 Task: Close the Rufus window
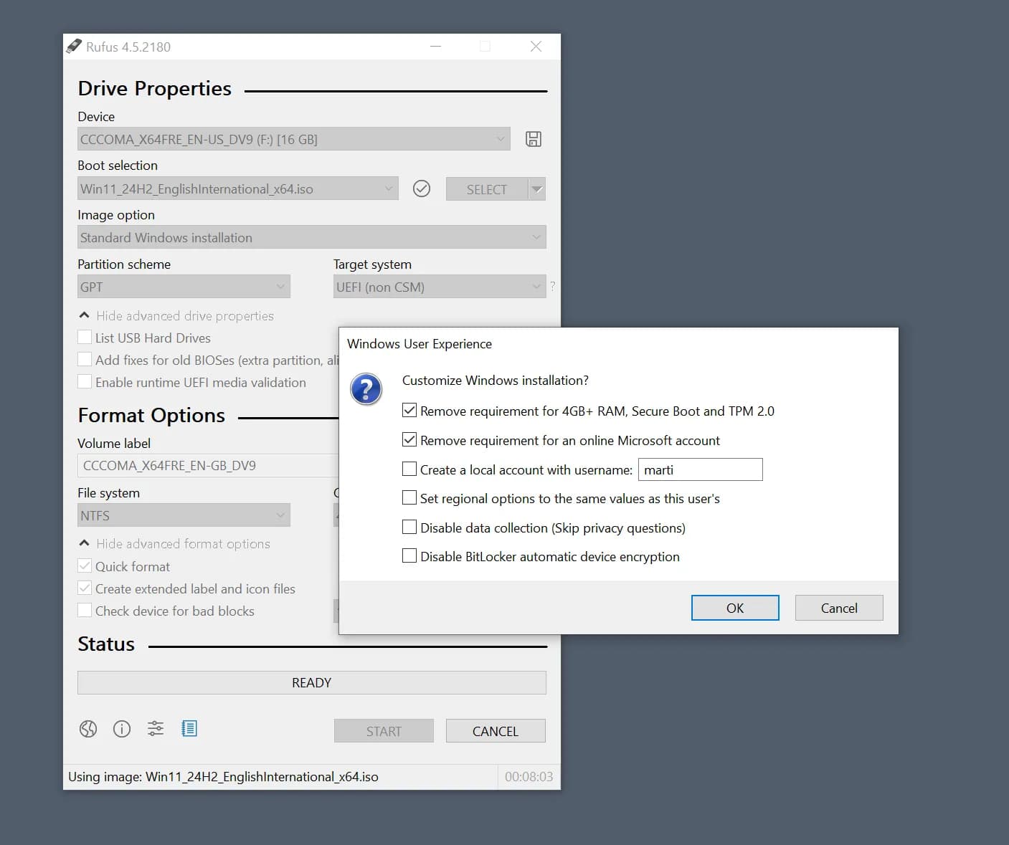coord(536,47)
